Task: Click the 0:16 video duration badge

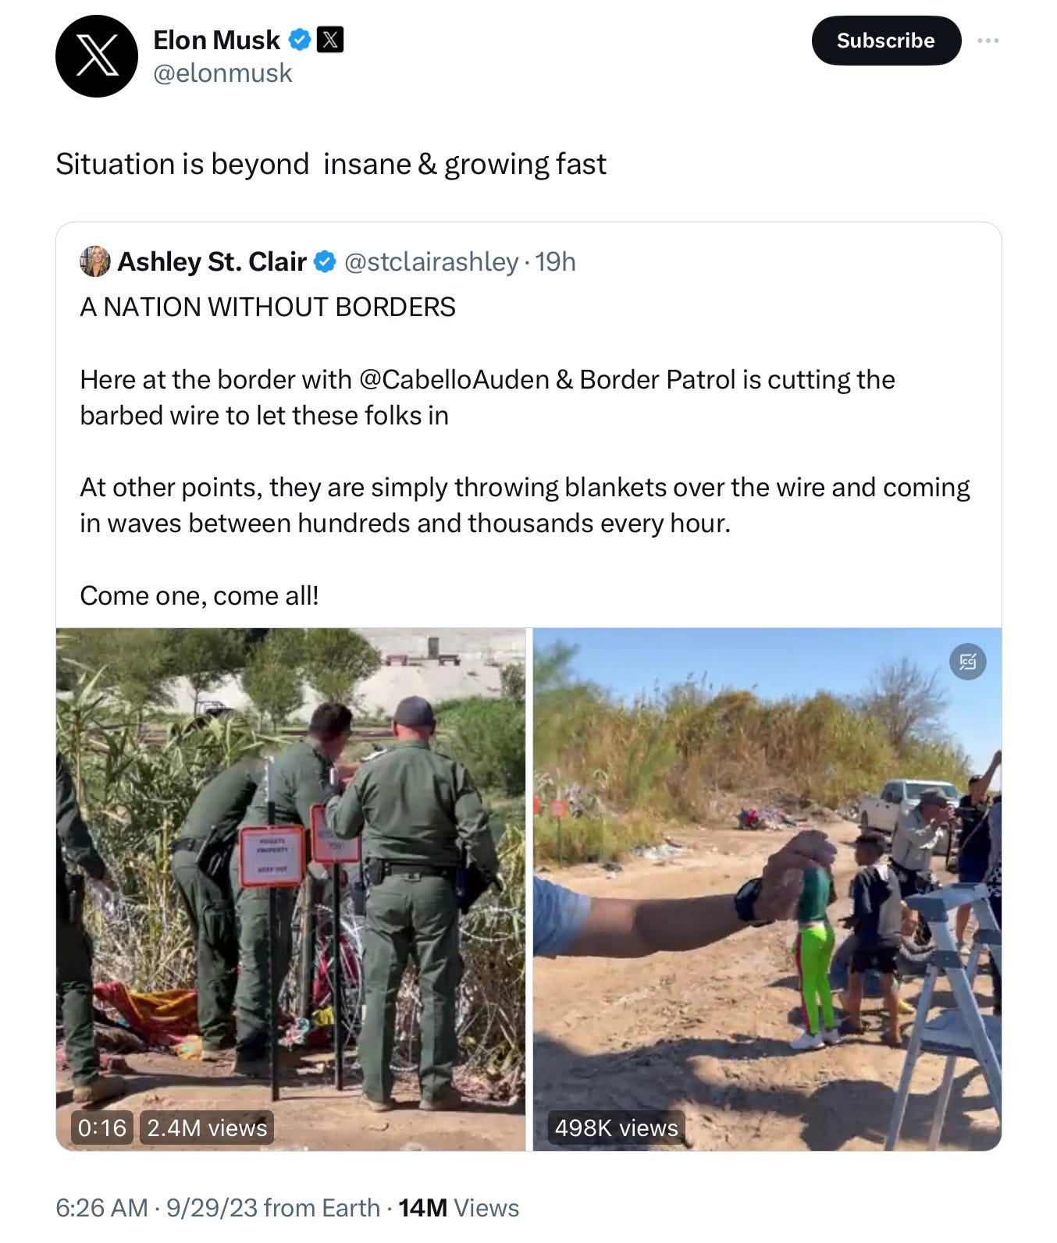Action: point(102,1128)
